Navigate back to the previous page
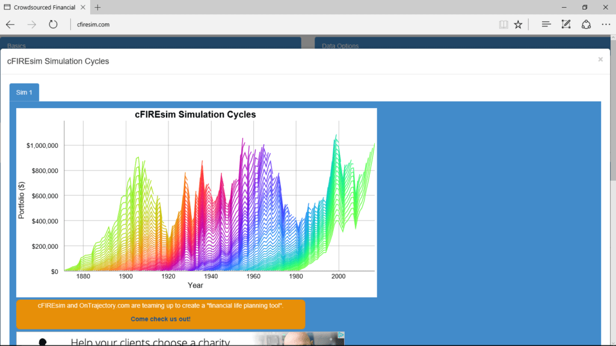 (10, 24)
